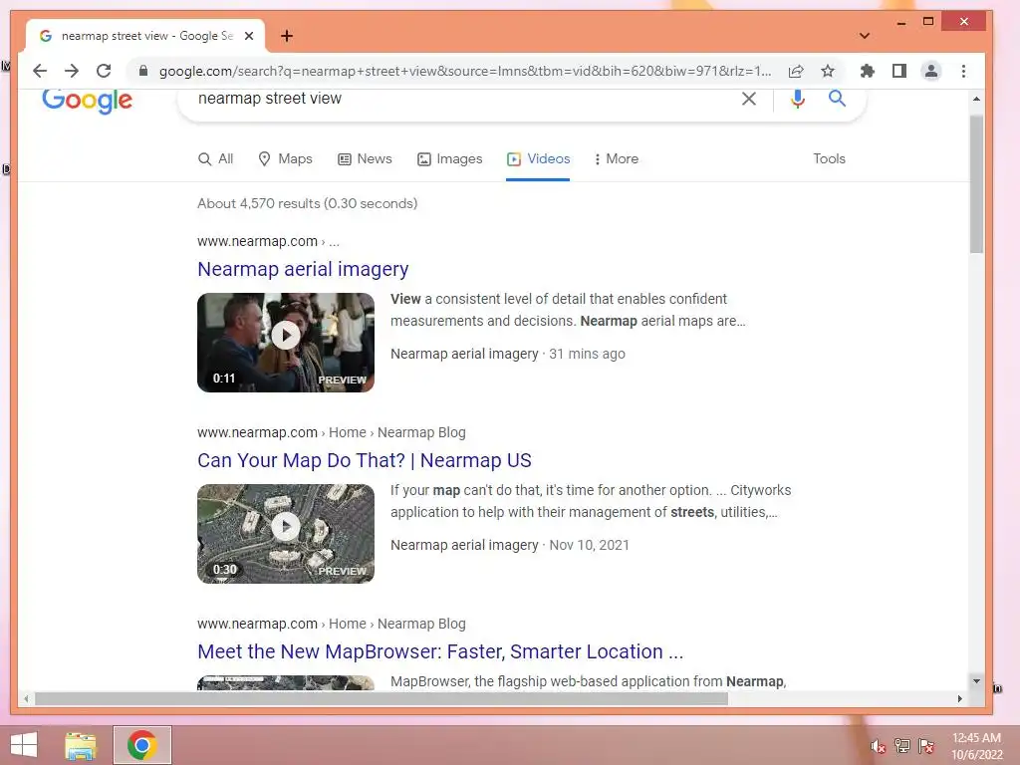Viewport: 1020px width, 765px height.
Task: Click the vertical scrollbar down arrow
Action: [x=976, y=681]
